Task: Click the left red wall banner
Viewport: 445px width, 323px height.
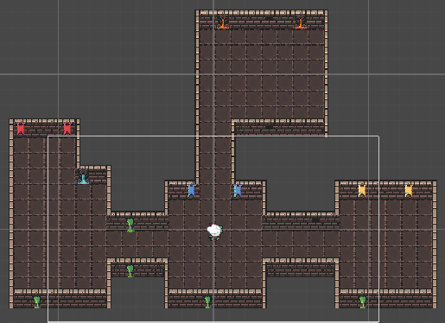Action: (x=21, y=129)
